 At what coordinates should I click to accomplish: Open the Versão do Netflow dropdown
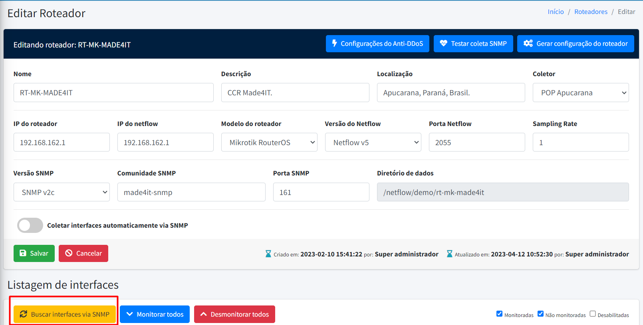[373, 142]
